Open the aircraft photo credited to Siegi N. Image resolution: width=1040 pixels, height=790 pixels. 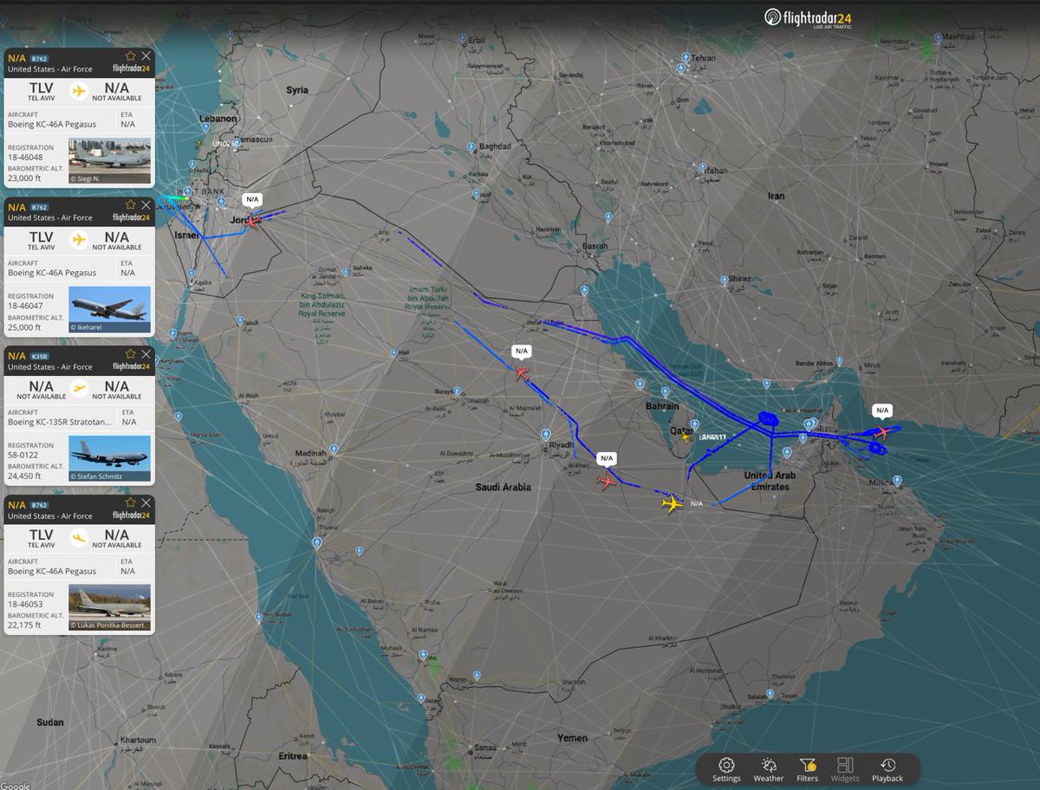pyautogui.click(x=109, y=161)
